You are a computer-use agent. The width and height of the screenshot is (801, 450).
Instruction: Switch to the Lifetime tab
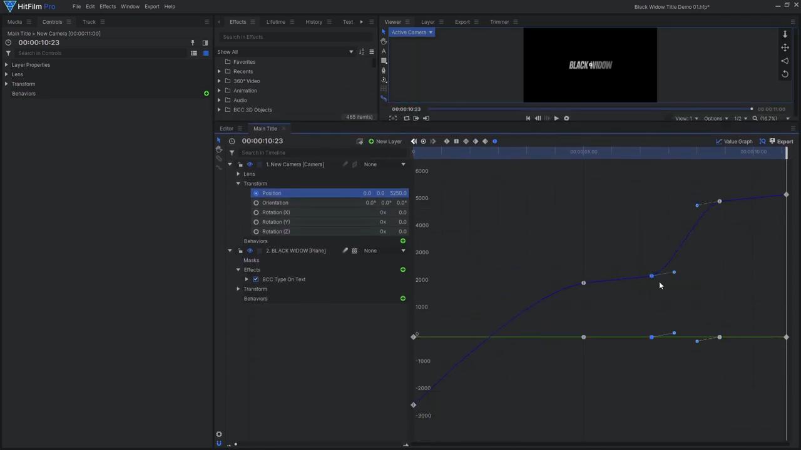click(x=276, y=22)
